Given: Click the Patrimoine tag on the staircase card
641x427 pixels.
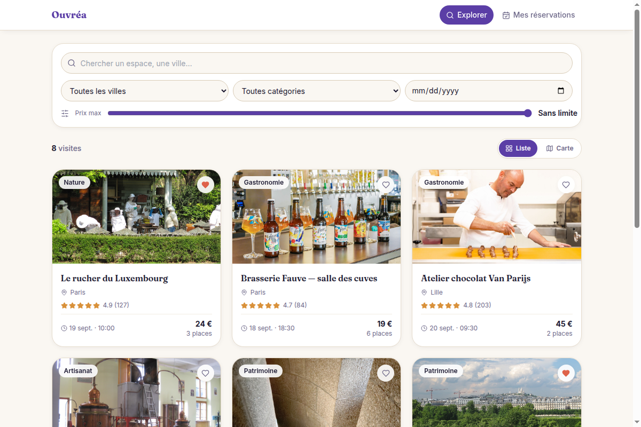Looking at the screenshot, I should click(261, 371).
